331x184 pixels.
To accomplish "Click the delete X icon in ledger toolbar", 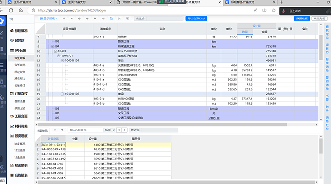I will [x=72, y=18].
